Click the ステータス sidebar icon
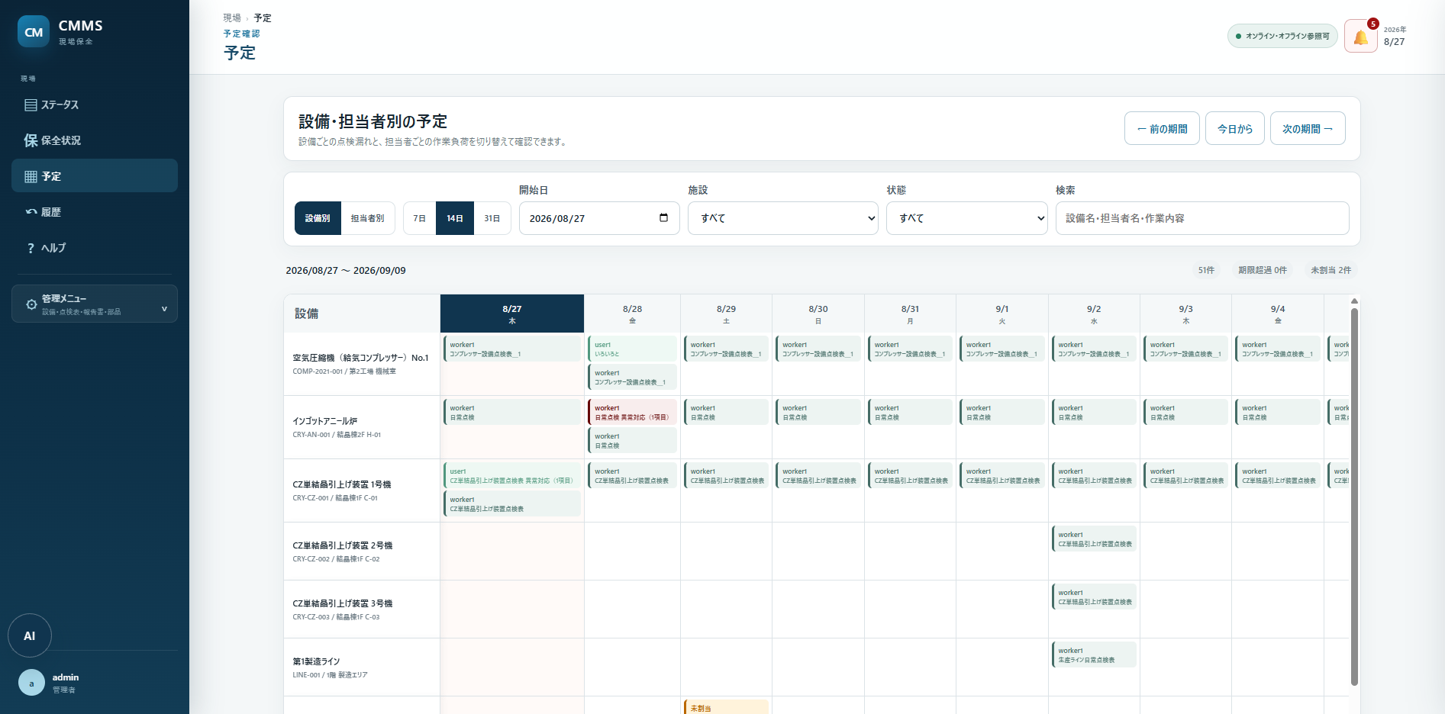1445x714 pixels. click(31, 105)
